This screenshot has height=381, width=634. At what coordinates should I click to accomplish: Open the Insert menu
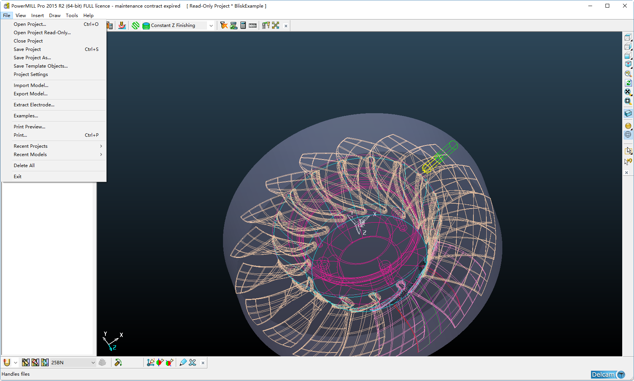[x=37, y=16]
